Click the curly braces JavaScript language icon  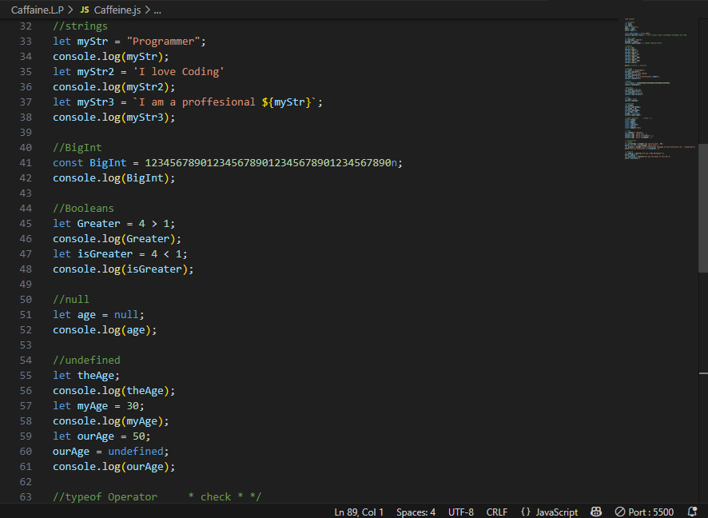point(525,512)
